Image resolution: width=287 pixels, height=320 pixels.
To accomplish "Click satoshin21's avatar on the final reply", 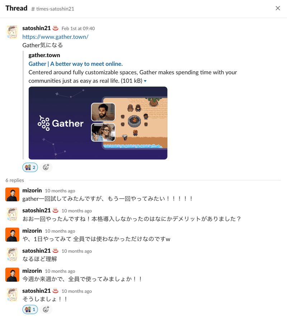I will coord(12,295).
